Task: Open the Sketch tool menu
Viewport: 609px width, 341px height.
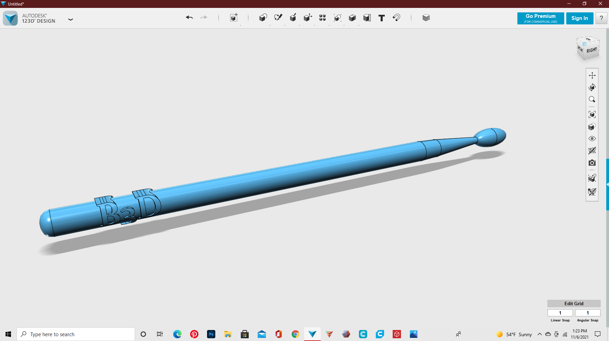Action: click(x=278, y=18)
